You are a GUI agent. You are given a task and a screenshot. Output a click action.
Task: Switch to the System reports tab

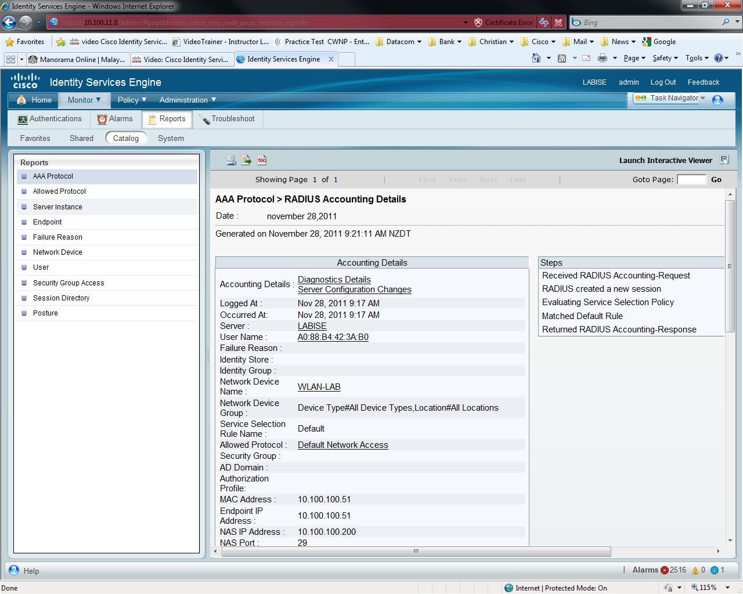coord(171,138)
